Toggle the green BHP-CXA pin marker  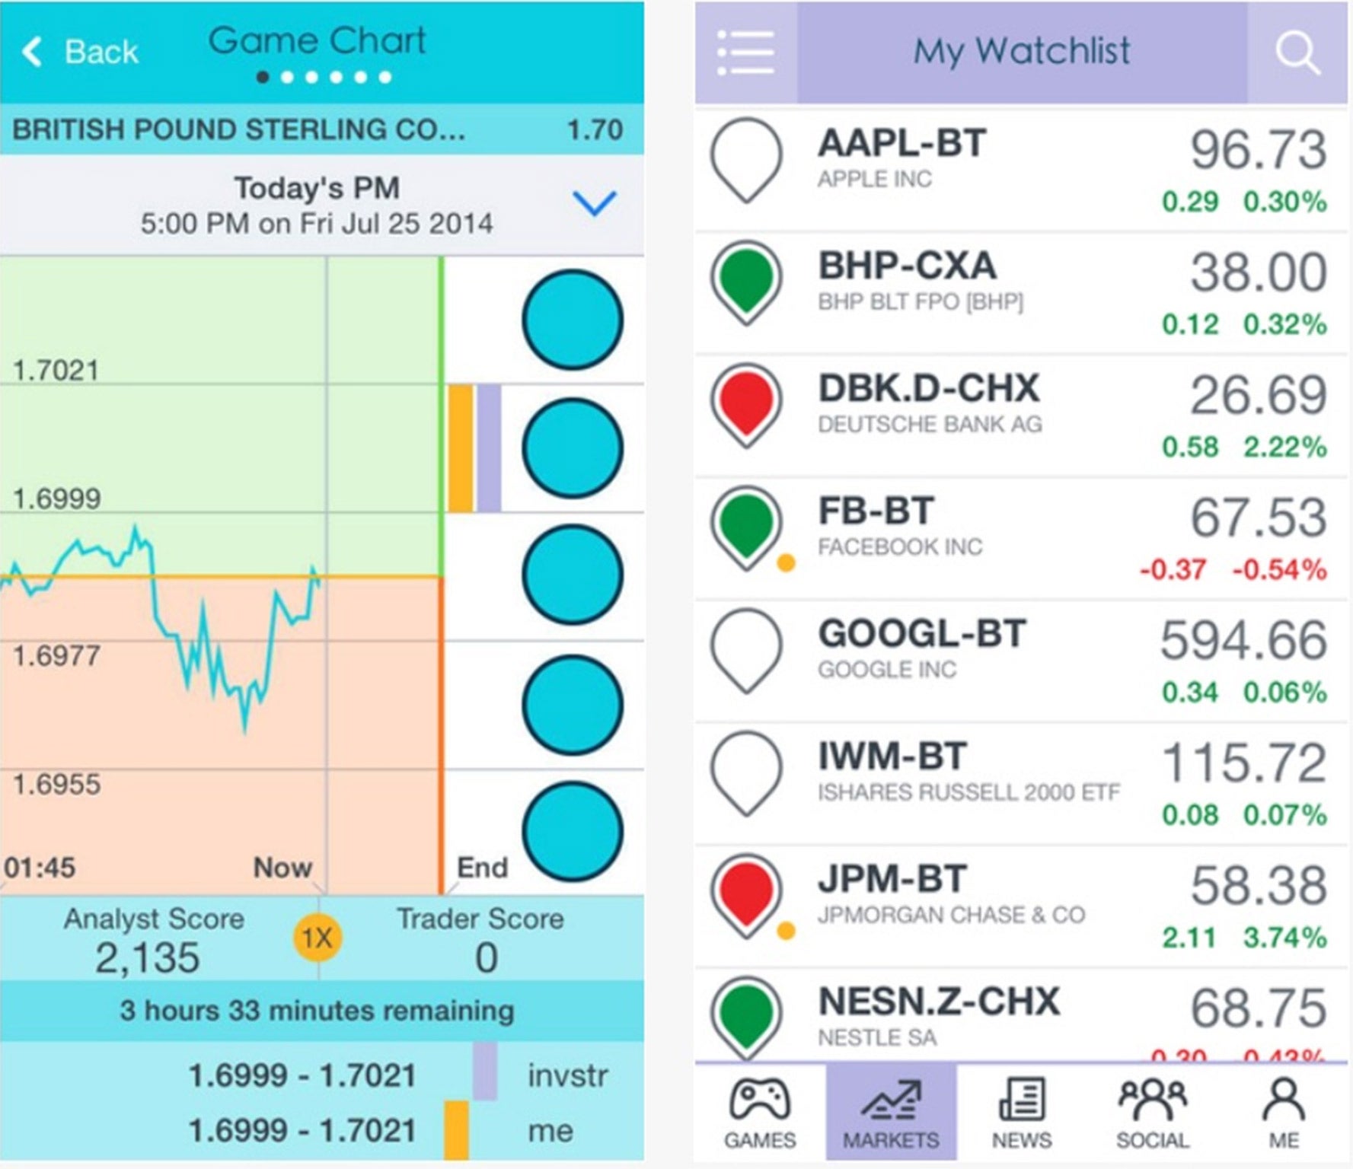747,282
